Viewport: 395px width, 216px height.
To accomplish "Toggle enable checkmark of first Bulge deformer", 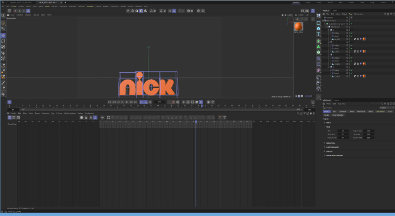I will [351, 33].
